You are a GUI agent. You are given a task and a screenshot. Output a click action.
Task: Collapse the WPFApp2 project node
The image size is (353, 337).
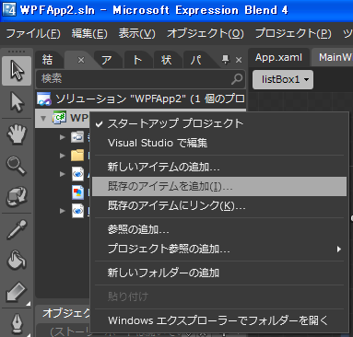coord(43,119)
